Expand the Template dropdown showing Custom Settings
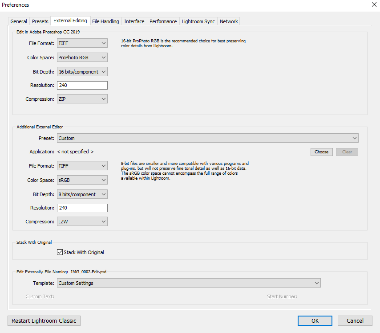The image size is (380, 333). coord(189,283)
